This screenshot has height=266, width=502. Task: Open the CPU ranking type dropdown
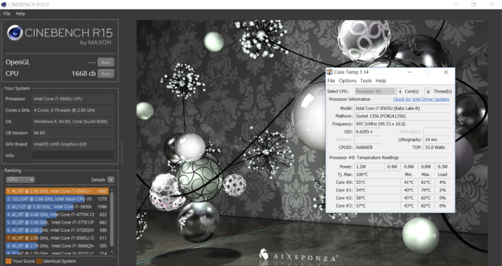(x=20, y=180)
